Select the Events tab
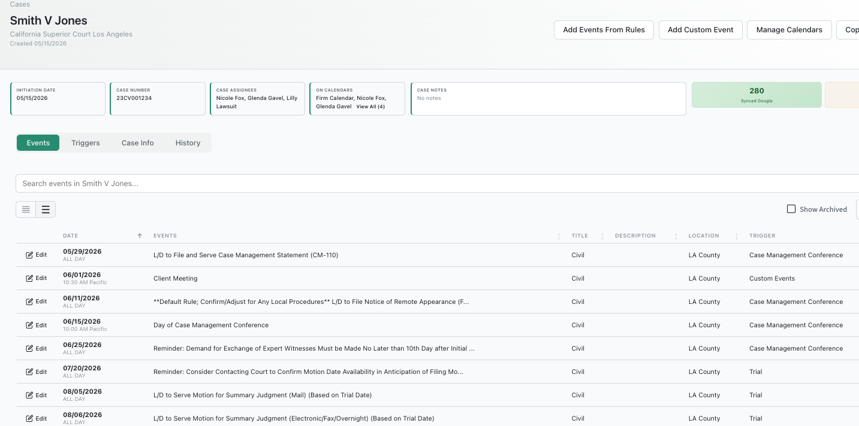This screenshot has height=426, width=859. pyautogui.click(x=38, y=142)
